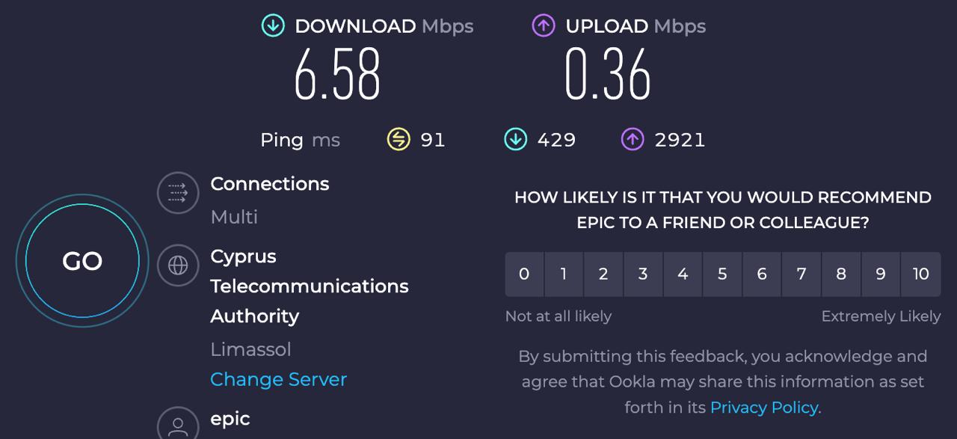Select rating 5 on the recommendation scale
This screenshot has width=957, height=439.
coord(722,274)
